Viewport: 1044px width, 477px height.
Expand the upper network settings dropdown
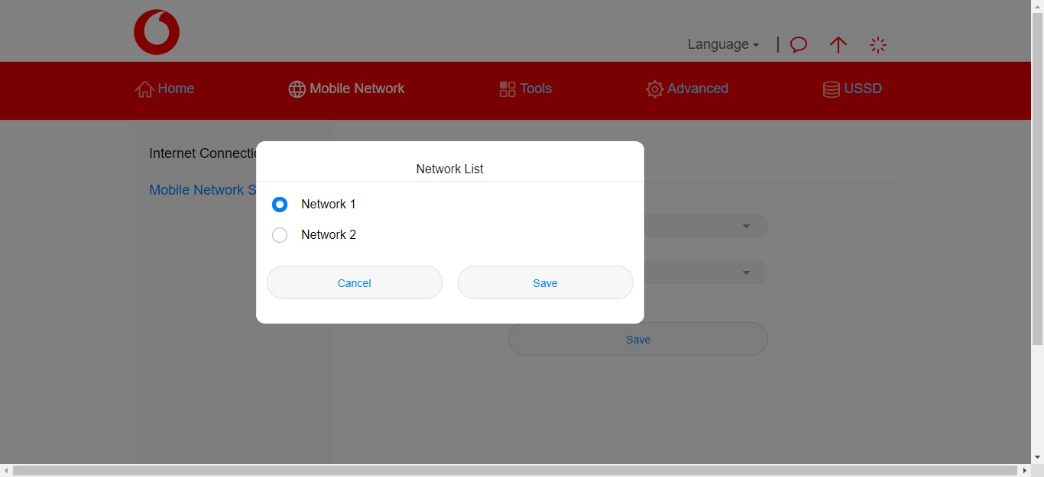[x=745, y=225]
